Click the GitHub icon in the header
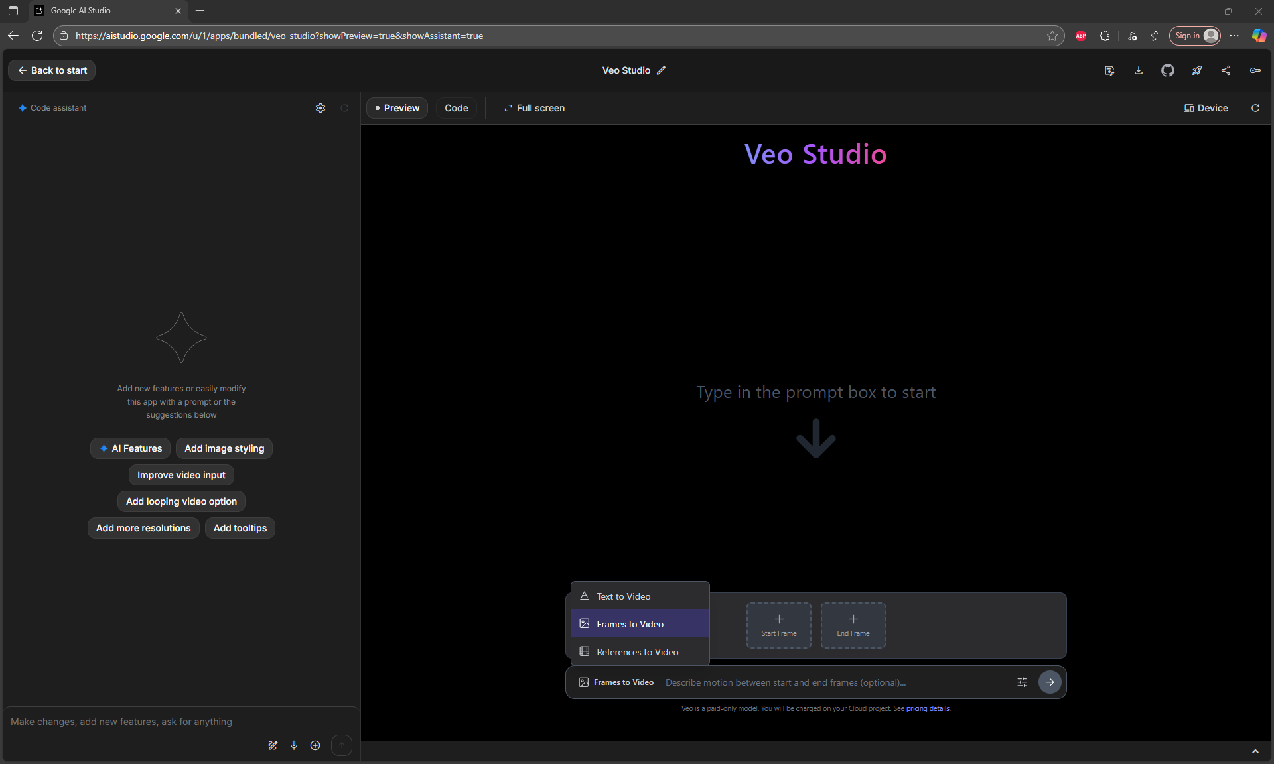This screenshot has width=1274, height=764. click(1167, 70)
